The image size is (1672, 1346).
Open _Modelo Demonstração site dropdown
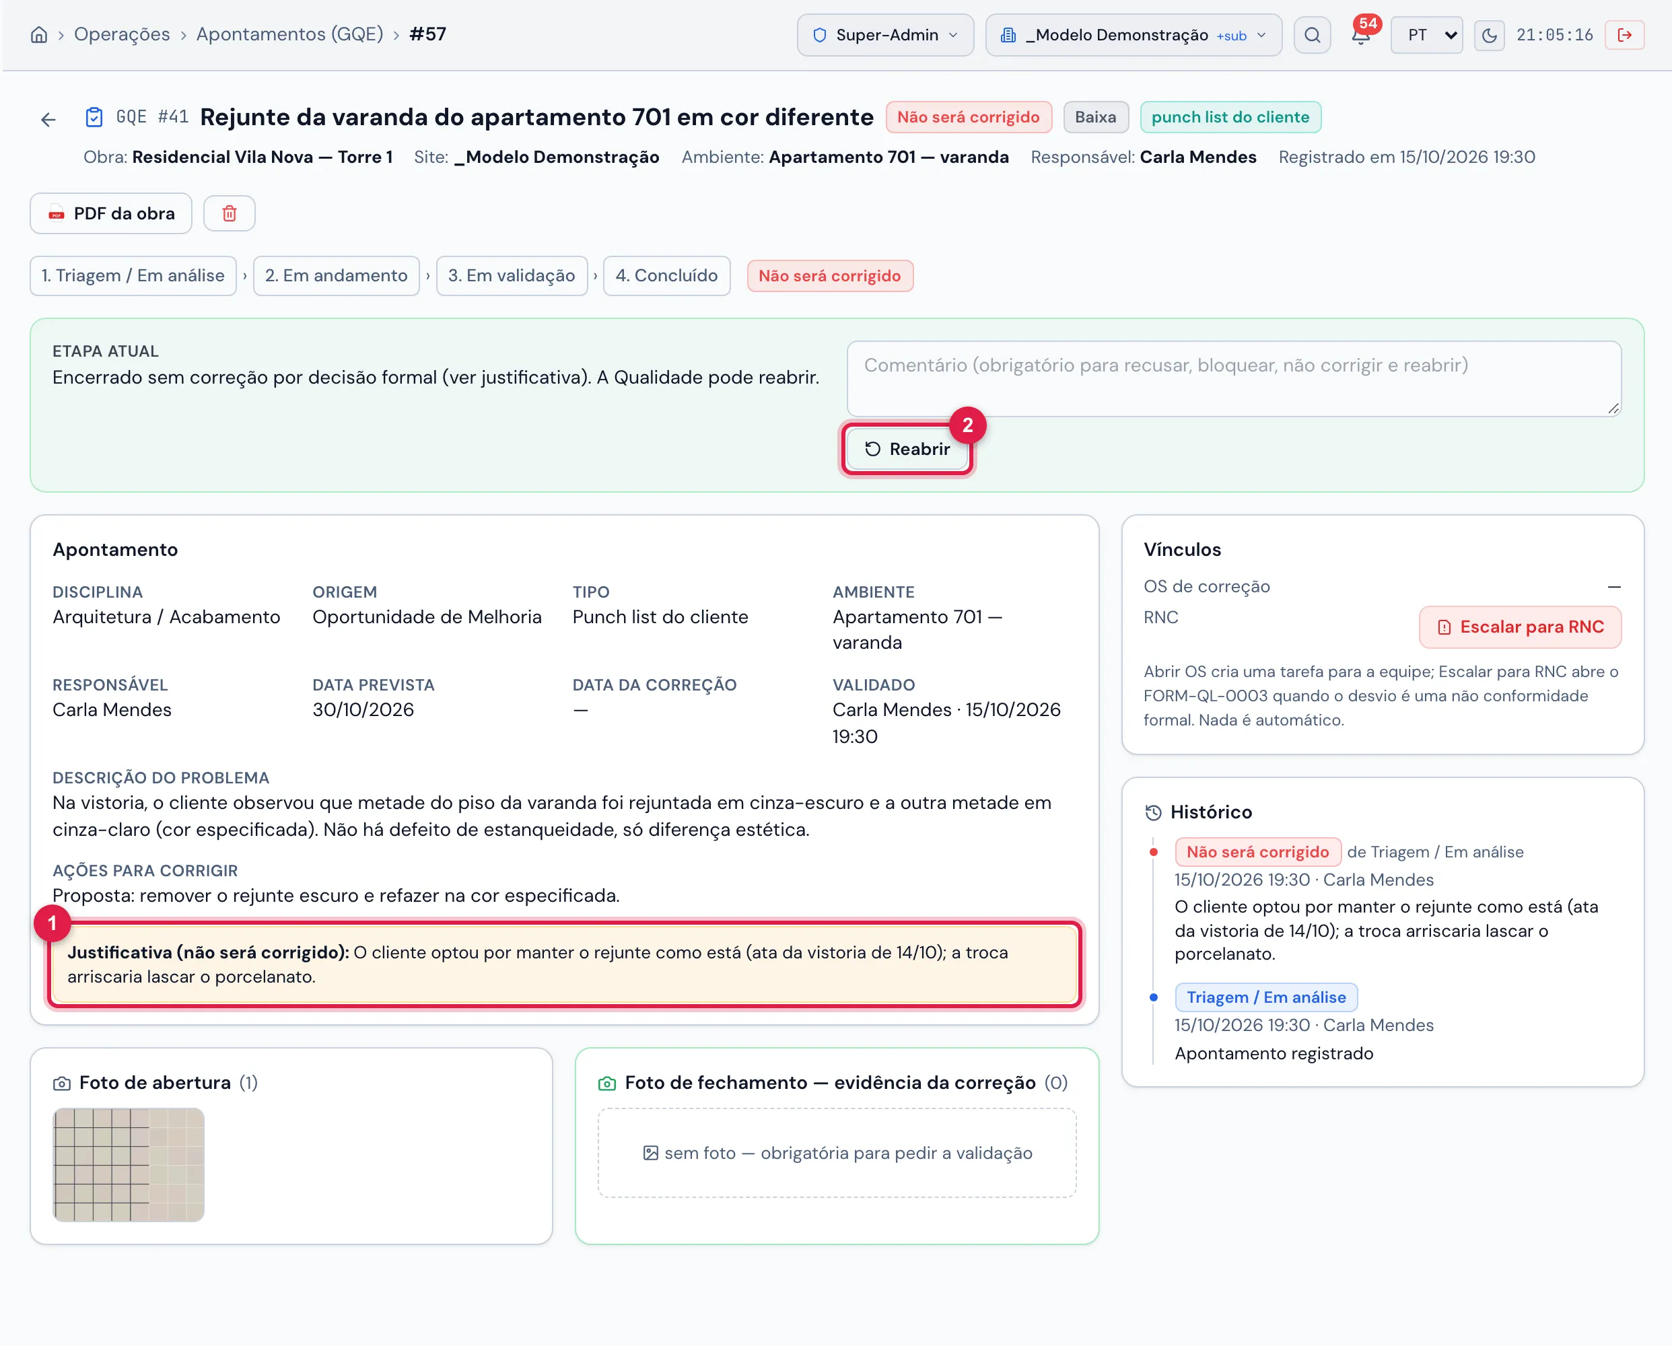1133,35
